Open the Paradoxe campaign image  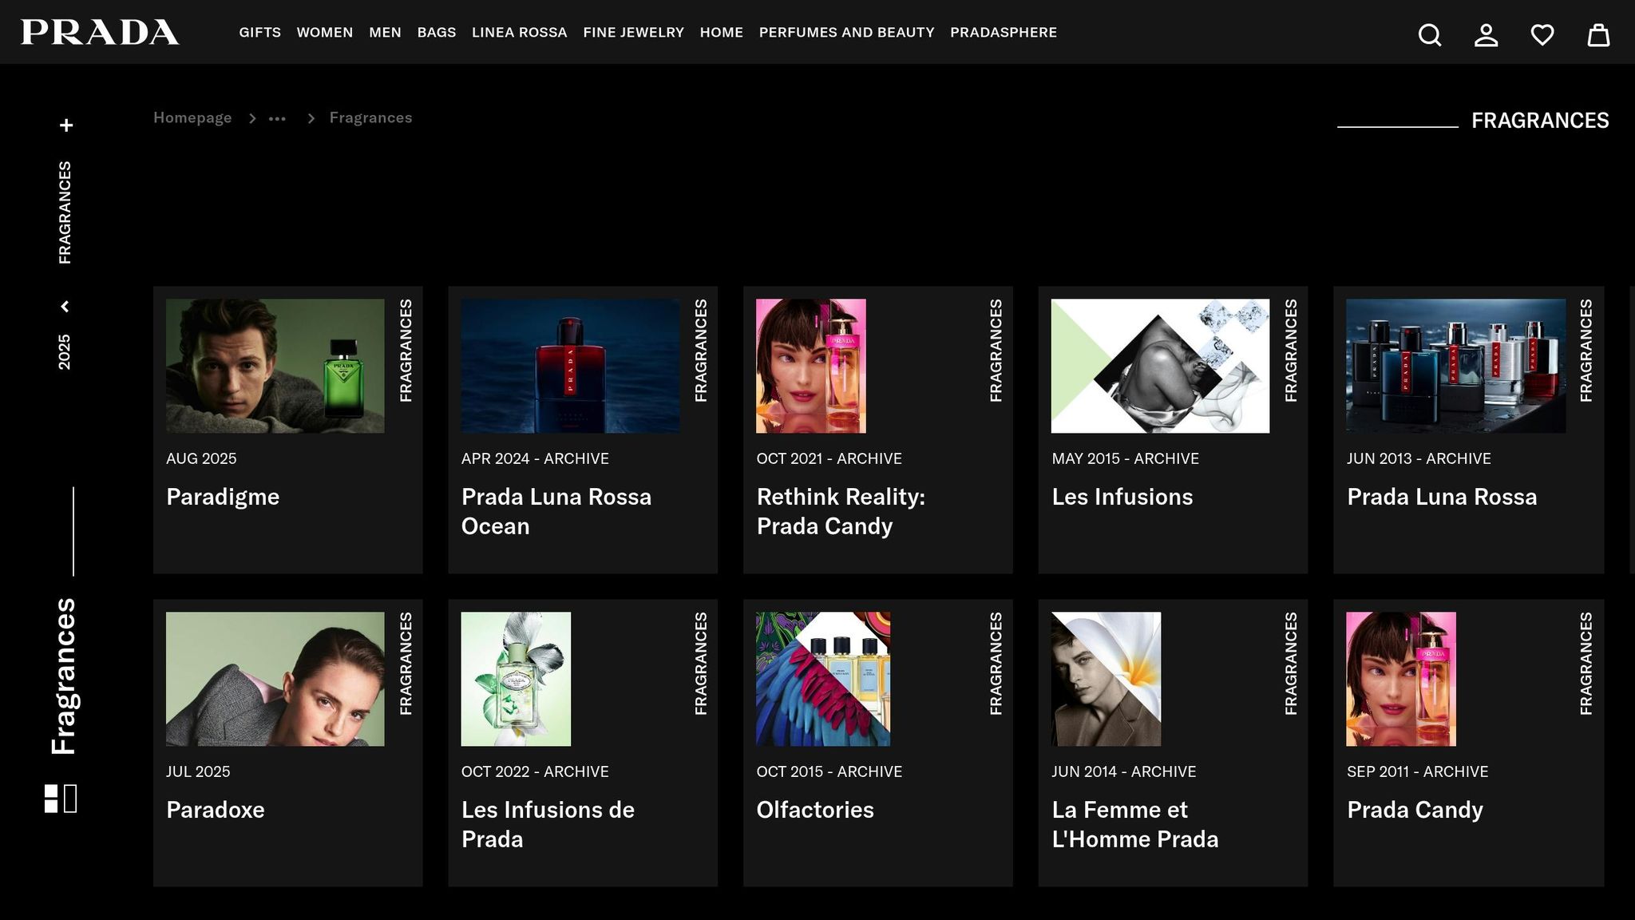275,679
